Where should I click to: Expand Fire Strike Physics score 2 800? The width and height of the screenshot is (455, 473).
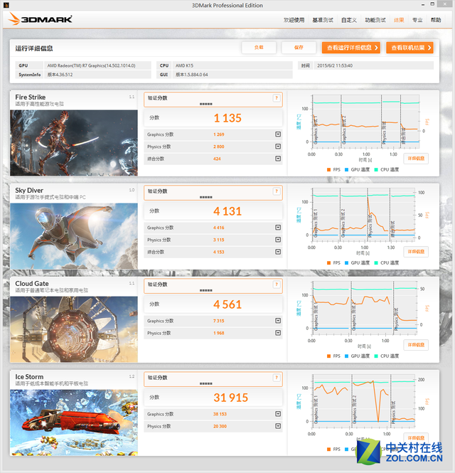point(278,147)
